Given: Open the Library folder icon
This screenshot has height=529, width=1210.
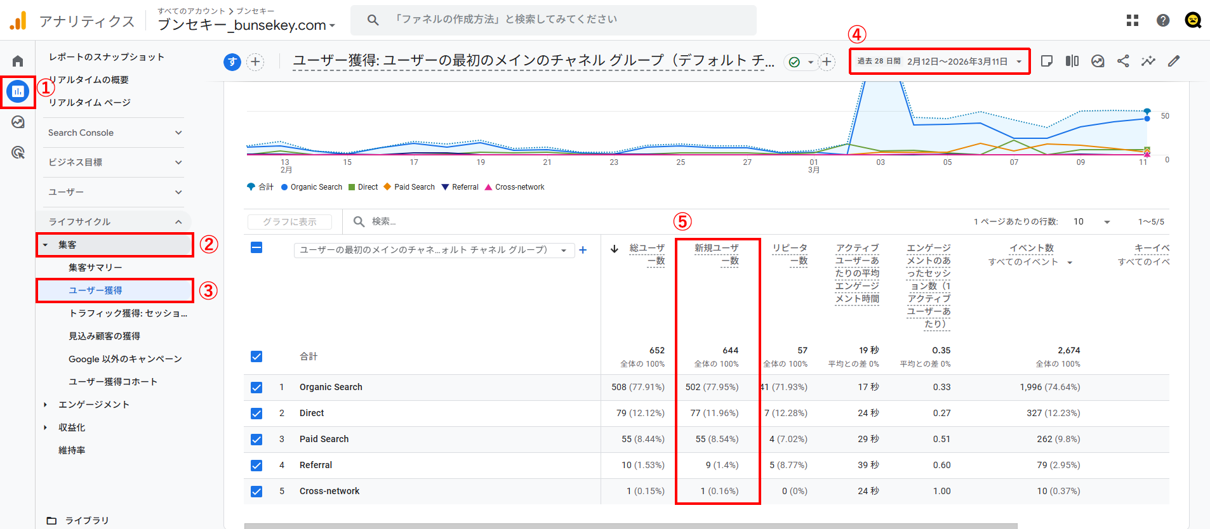Looking at the screenshot, I should 51,520.
